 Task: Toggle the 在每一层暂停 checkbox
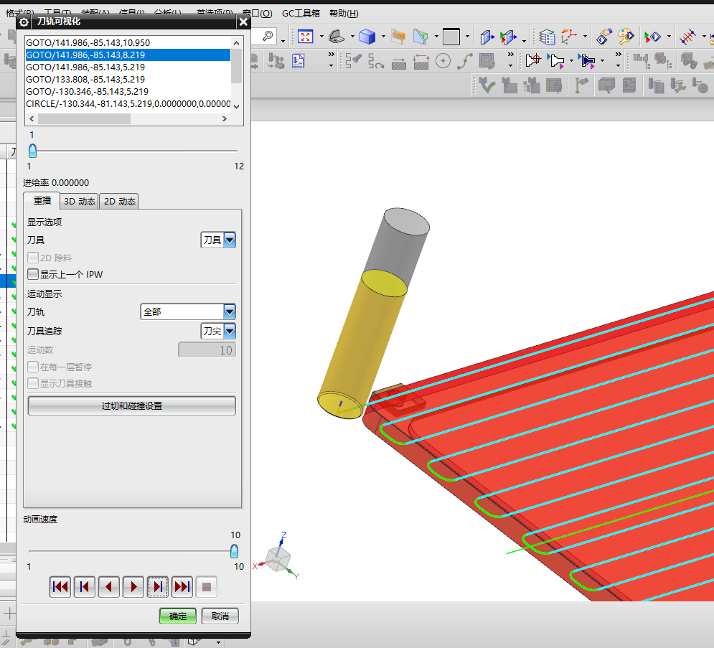pos(33,367)
